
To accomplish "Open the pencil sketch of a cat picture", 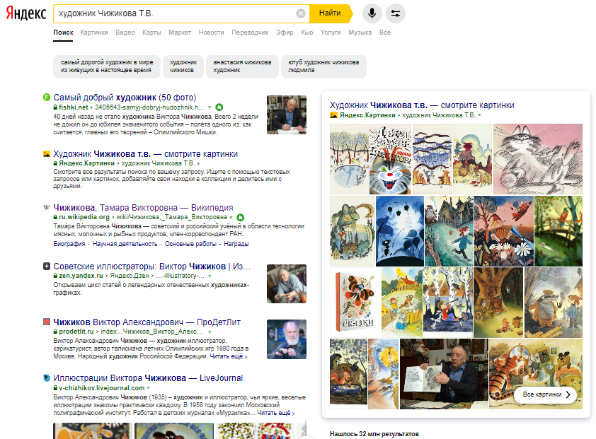I will pyautogui.click(x=538, y=159).
